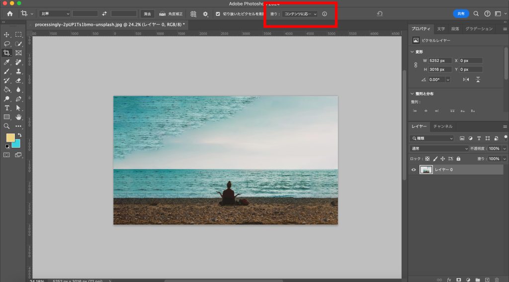Viewport: 509px width, 282px height.
Task: Open the グラデーション panel tab
Action: coord(479,29)
